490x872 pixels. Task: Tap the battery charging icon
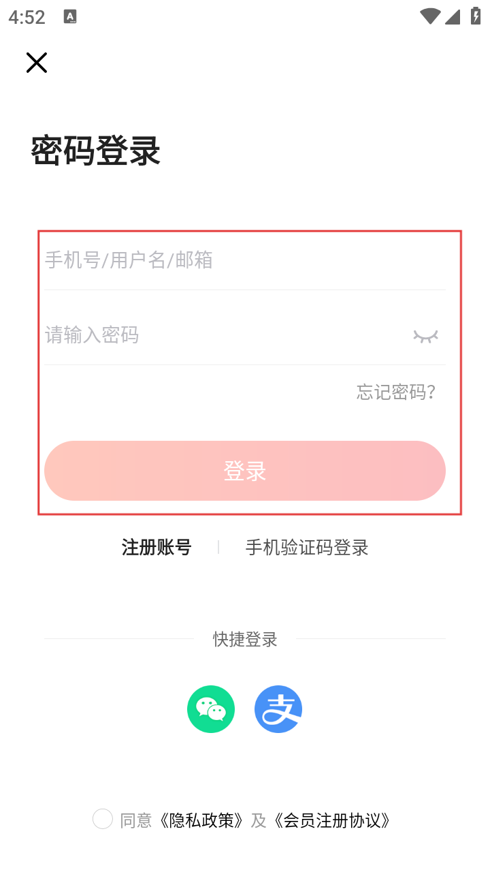pyautogui.click(x=476, y=16)
